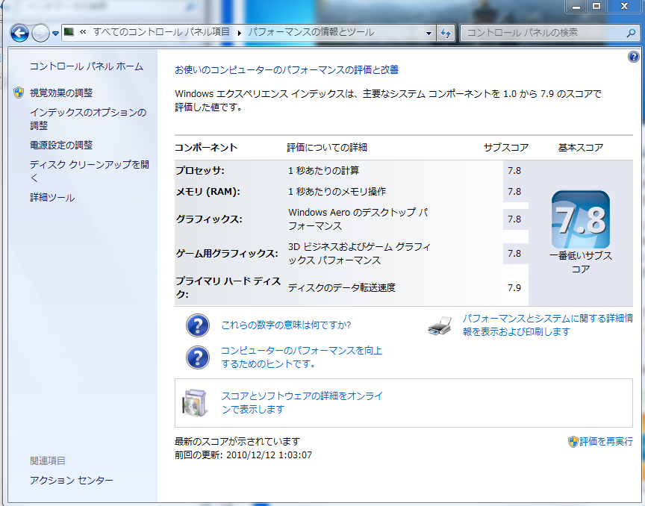
Task: Select パフォーマンスの情報とツール breadcrumb
Action: (x=311, y=32)
